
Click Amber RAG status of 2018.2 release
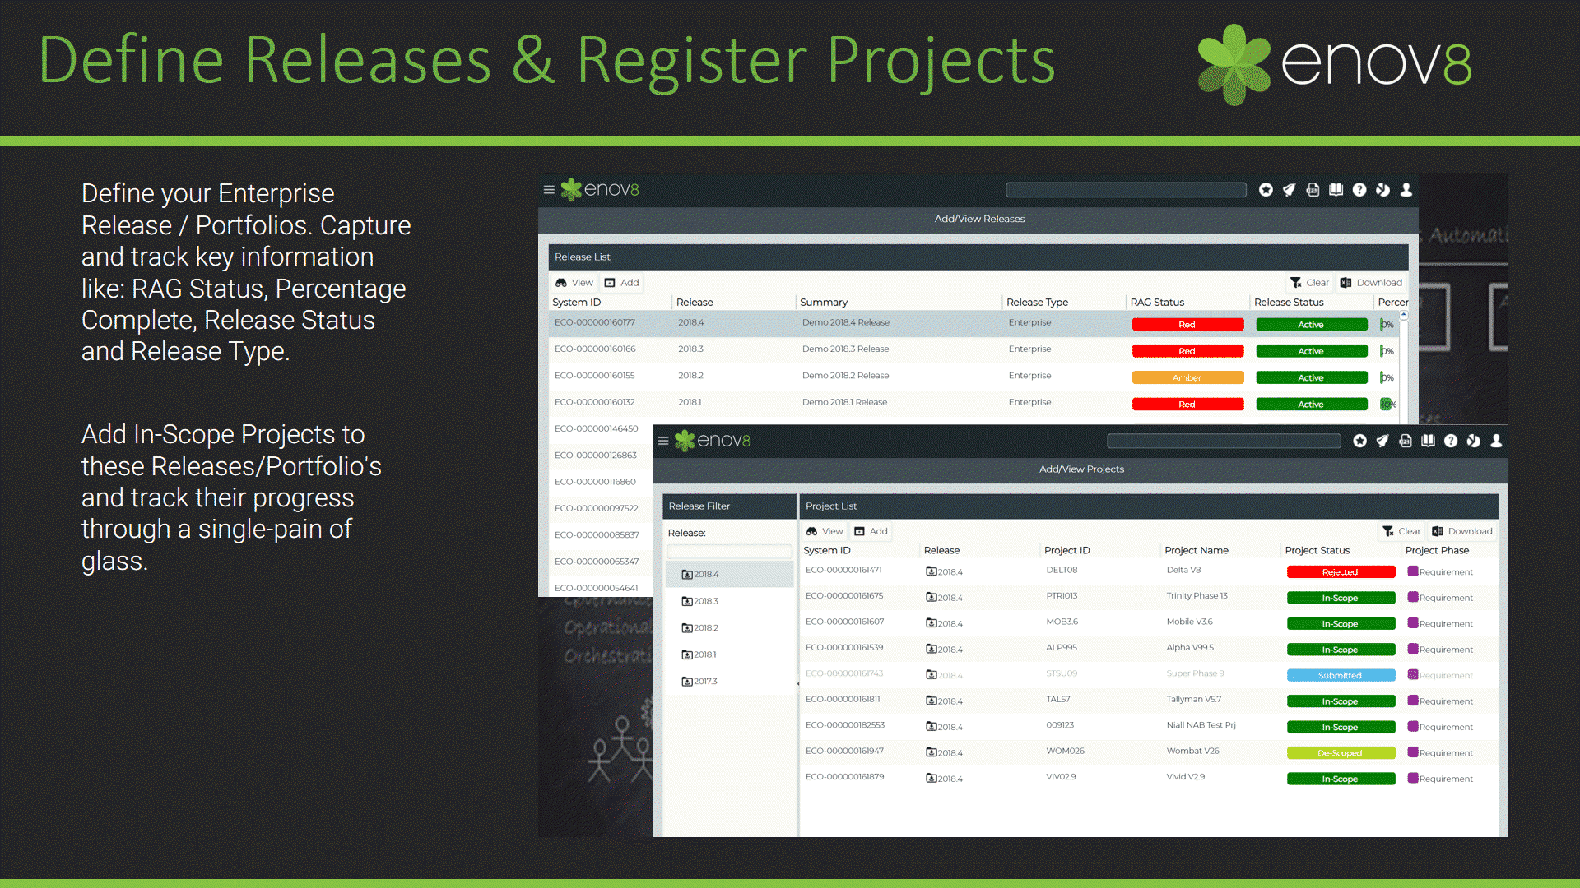[1187, 378]
